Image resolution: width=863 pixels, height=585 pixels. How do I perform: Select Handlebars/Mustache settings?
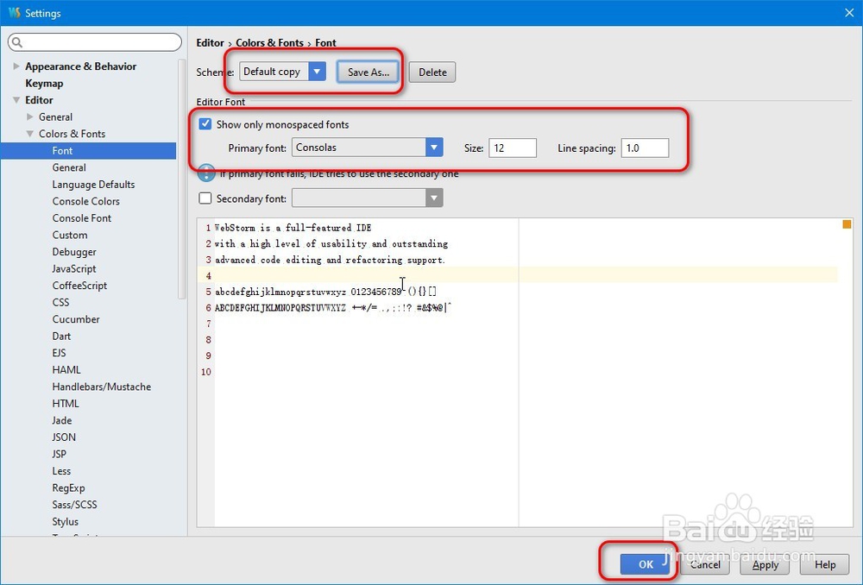click(101, 387)
